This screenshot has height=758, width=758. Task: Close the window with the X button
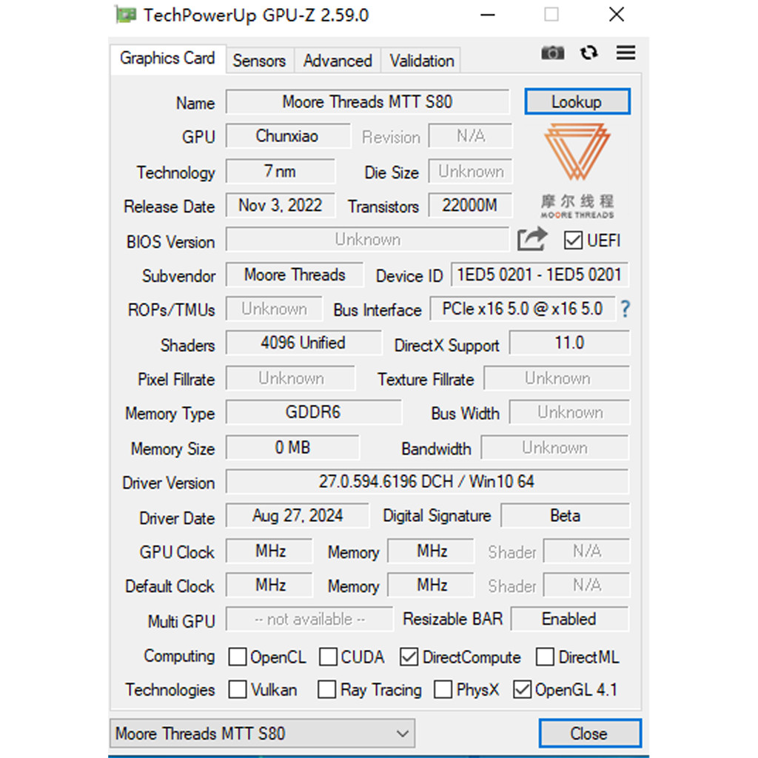(617, 15)
